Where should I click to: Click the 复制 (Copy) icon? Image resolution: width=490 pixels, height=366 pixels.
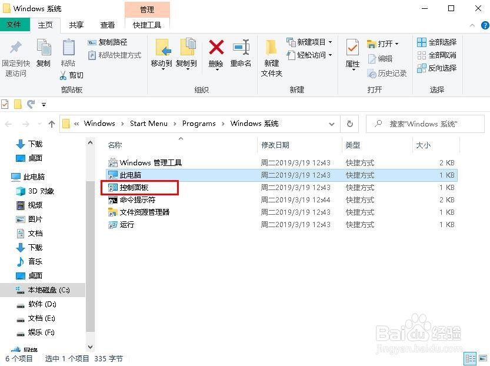44,54
